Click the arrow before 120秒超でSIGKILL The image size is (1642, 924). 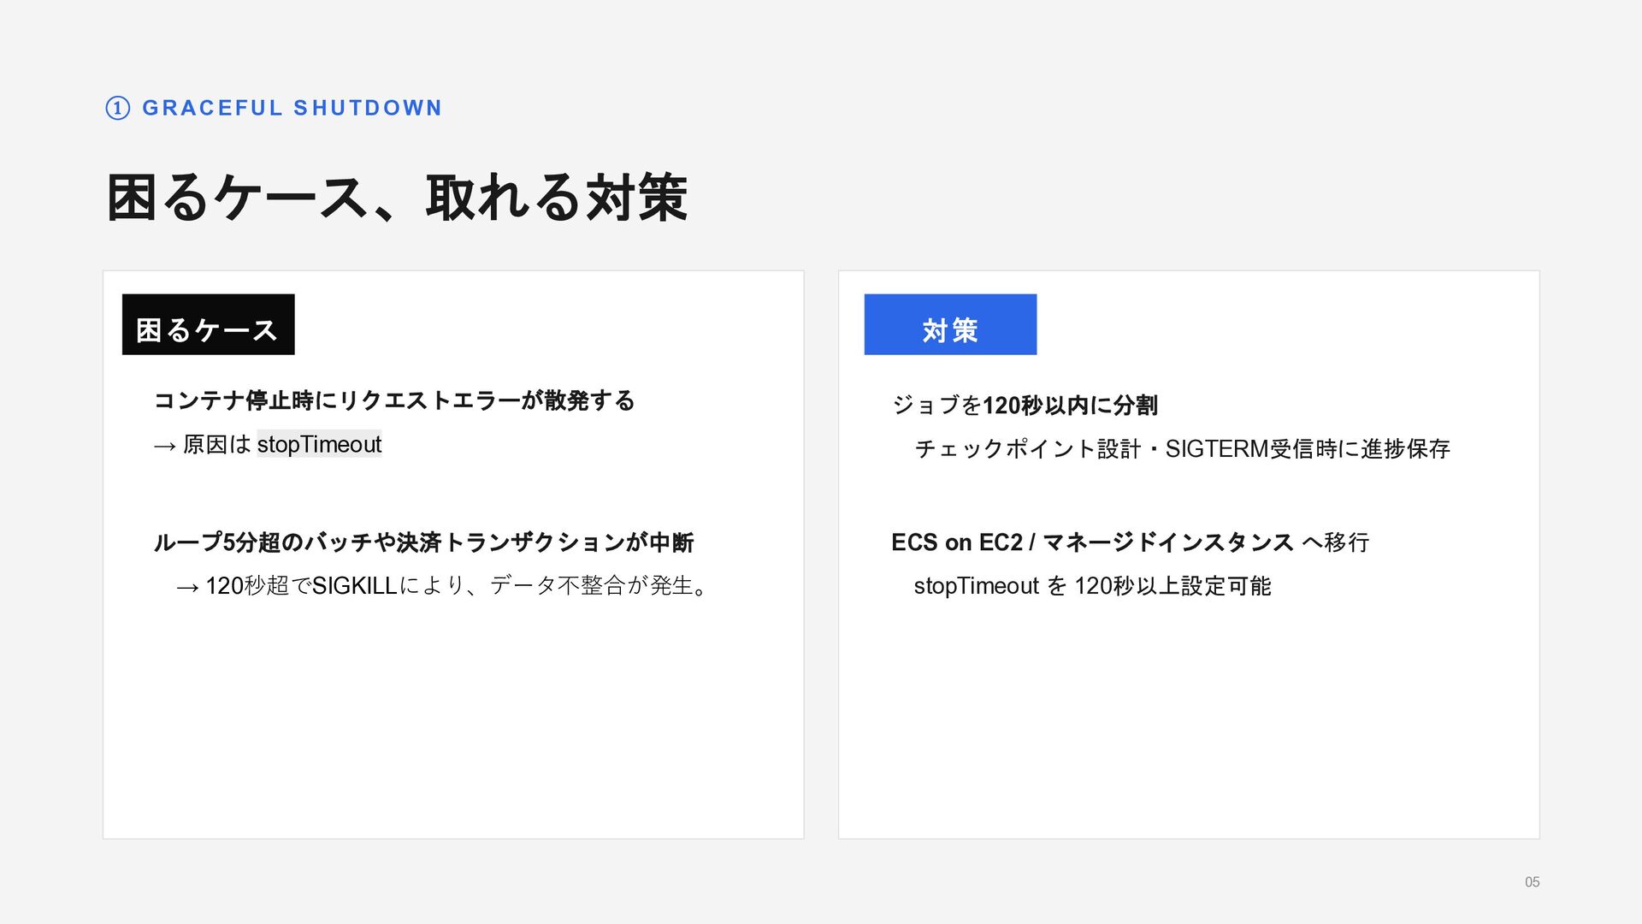pyautogui.click(x=187, y=587)
